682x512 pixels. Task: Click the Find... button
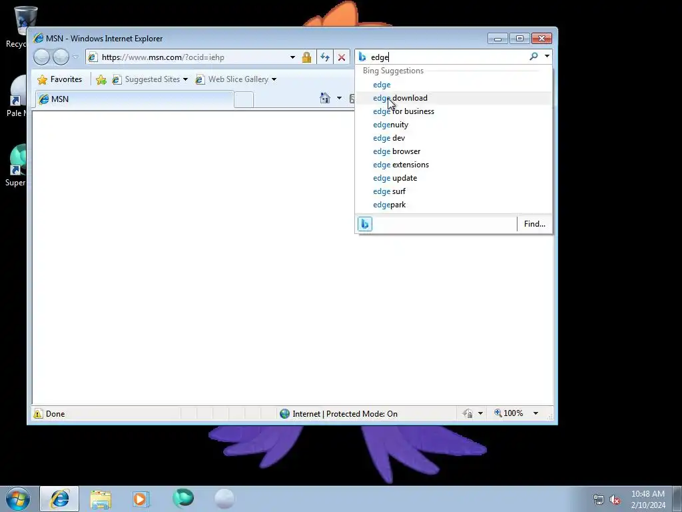[535, 224]
